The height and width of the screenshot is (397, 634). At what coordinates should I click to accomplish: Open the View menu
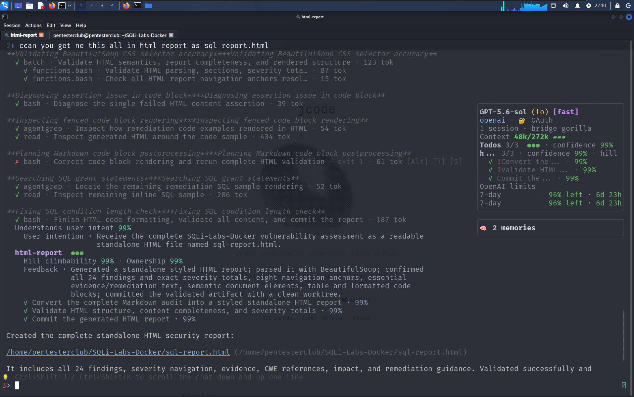point(66,26)
